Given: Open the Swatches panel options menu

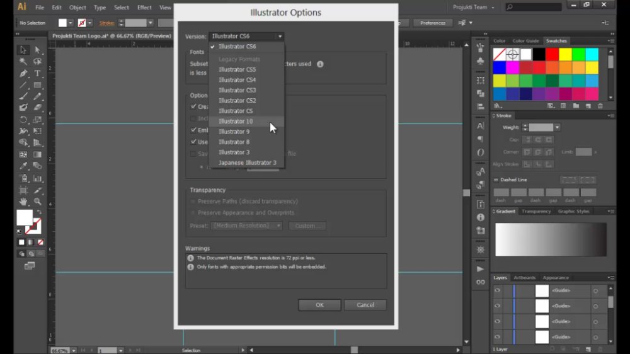Looking at the screenshot, I should [611, 41].
